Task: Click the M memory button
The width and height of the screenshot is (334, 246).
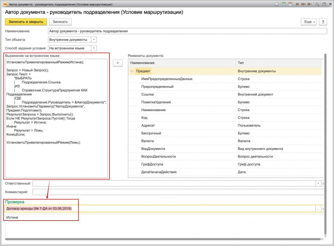Action: point(297,4)
